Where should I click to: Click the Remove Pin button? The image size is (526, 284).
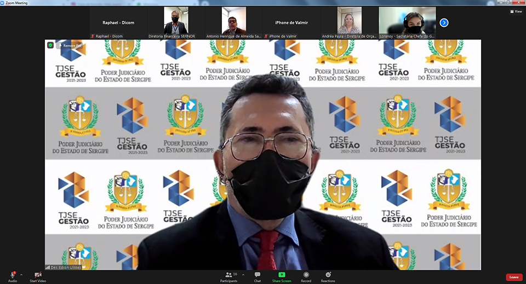(71, 45)
